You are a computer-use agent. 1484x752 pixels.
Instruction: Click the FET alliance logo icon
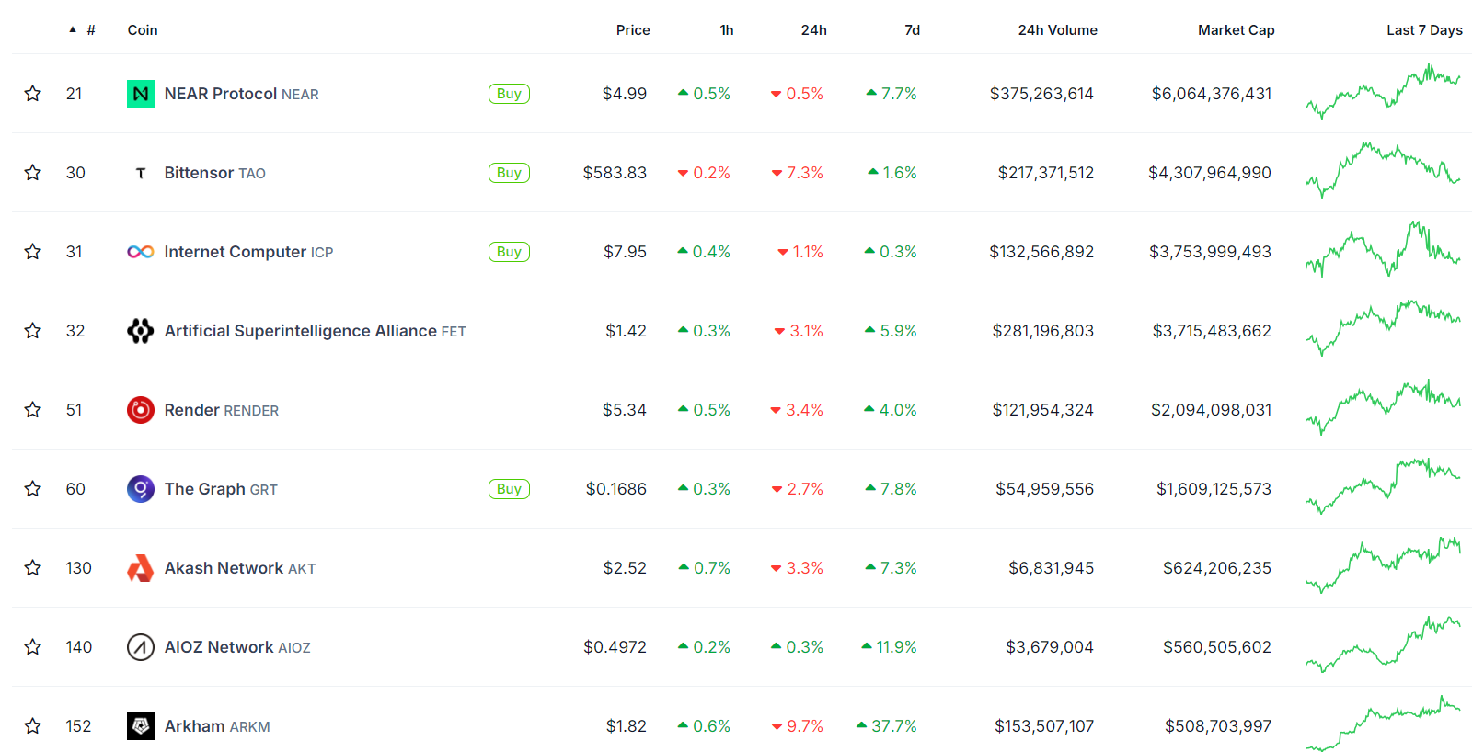click(x=141, y=331)
